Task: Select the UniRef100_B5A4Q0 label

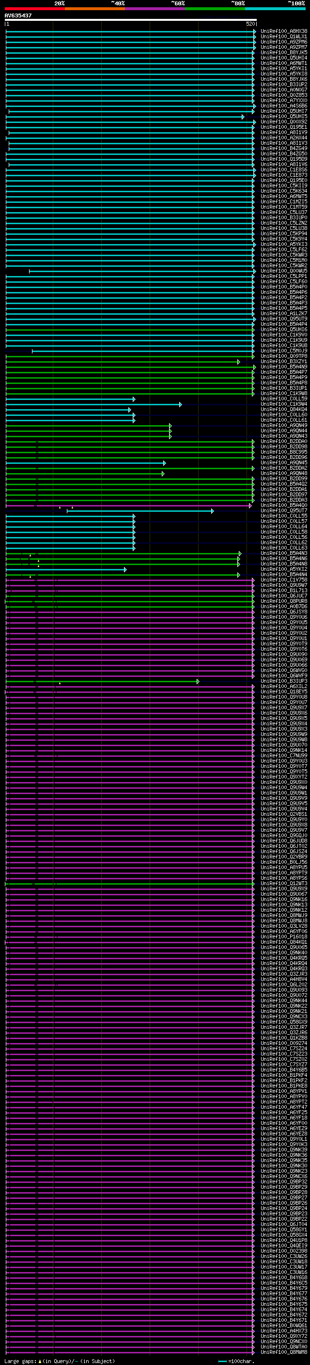Action: (x=283, y=506)
